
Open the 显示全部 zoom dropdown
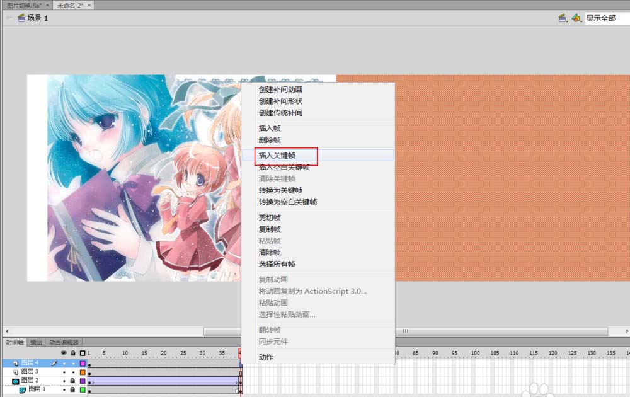607,18
